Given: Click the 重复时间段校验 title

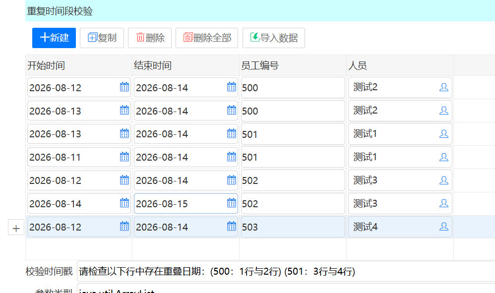Looking at the screenshot, I should click(x=60, y=11).
